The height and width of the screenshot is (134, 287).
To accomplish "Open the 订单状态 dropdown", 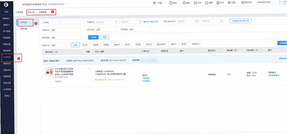I will [66, 30].
